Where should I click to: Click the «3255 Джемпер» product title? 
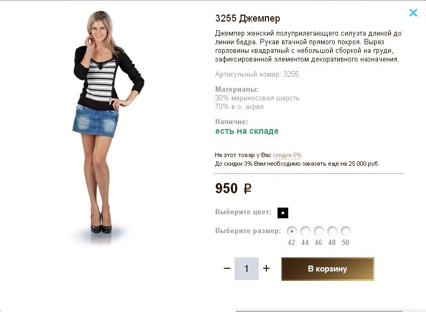tap(248, 18)
